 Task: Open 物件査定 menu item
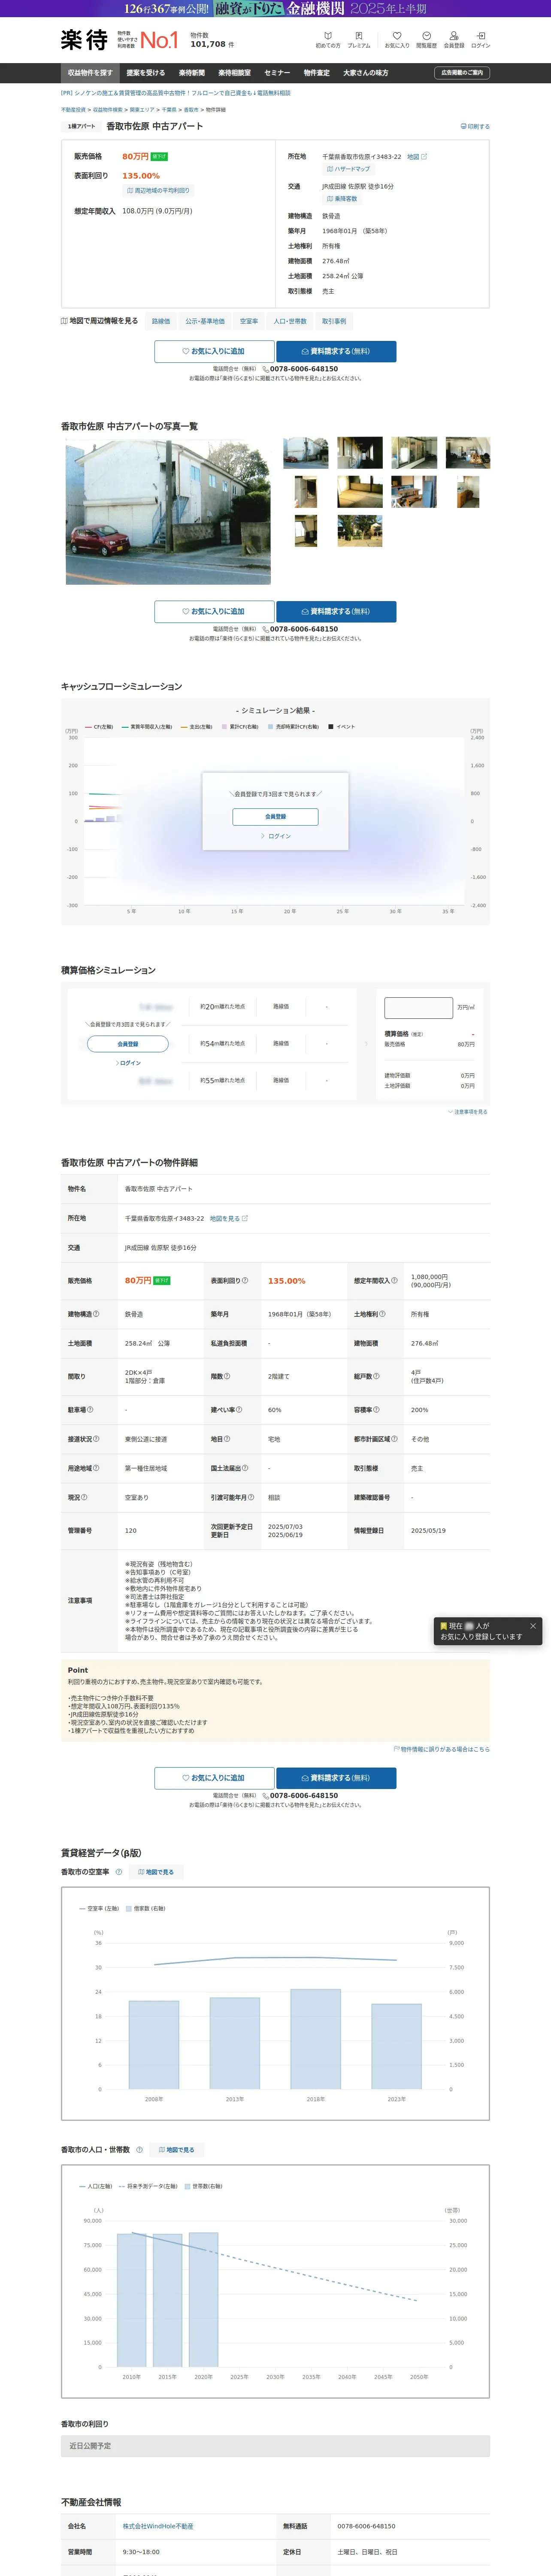click(317, 73)
